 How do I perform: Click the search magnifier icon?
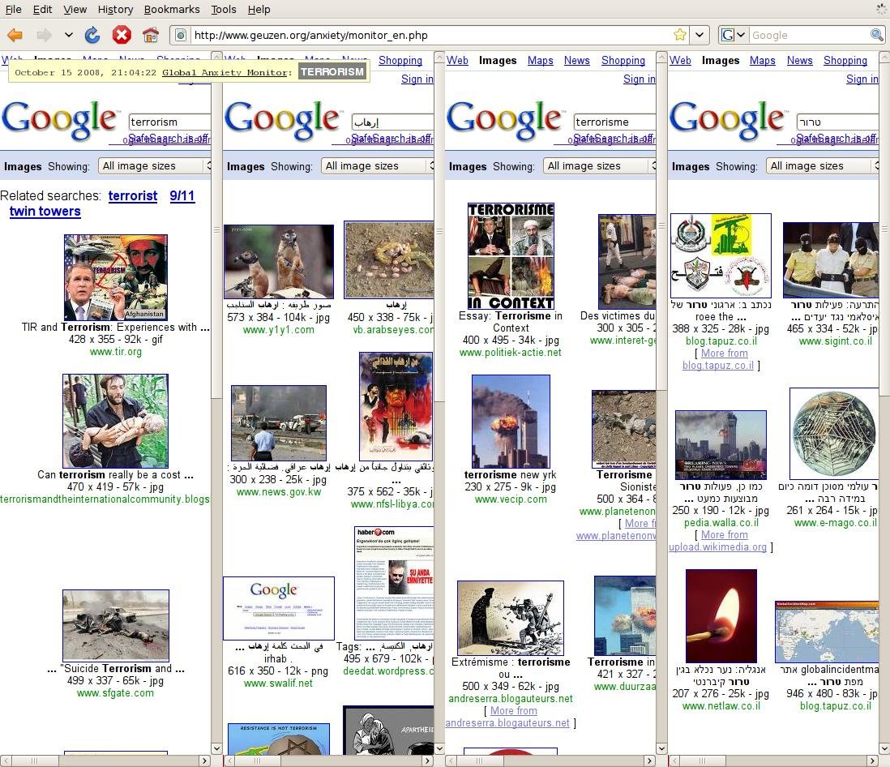[876, 35]
